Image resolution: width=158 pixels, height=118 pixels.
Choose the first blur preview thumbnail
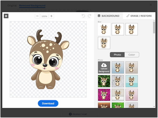(x=104, y=29)
